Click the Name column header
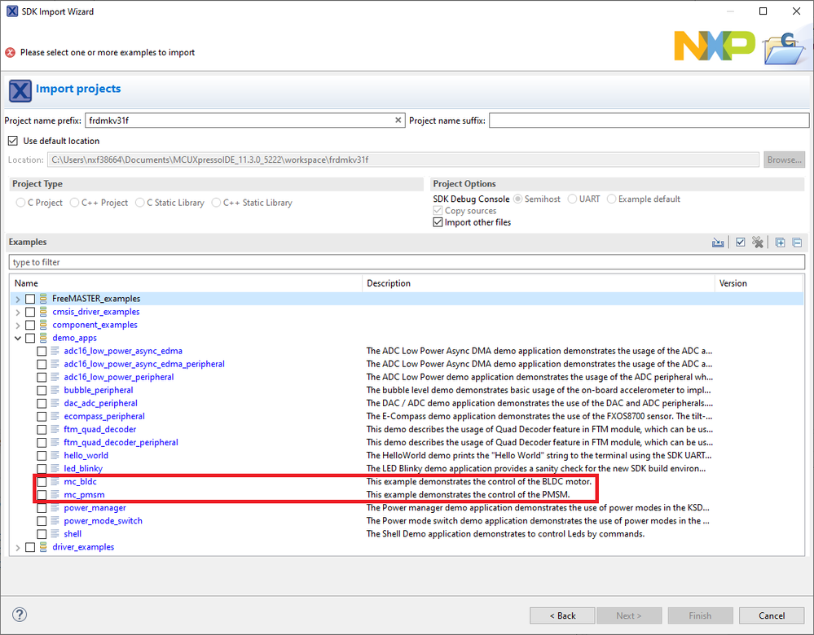This screenshot has height=635, width=814. pyautogui.click(x=186, y=283)
